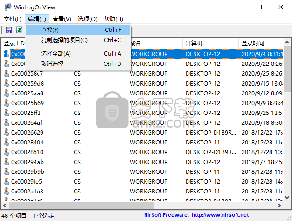Open the http://www.nirsoft.net link
Viewport: 292px width, 221px height.
click(220, 215)
